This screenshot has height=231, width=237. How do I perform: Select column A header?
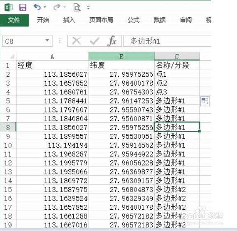coord(52,57)
